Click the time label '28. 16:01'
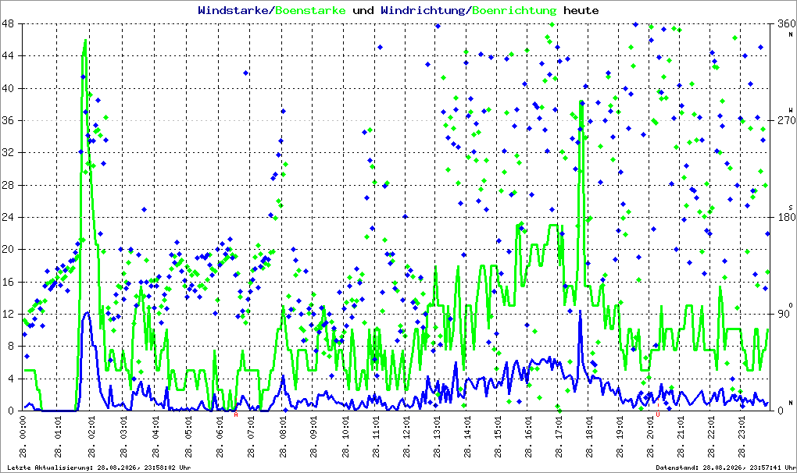The height and width of the screenshot is (473, 797). click(x=529, y=436)
